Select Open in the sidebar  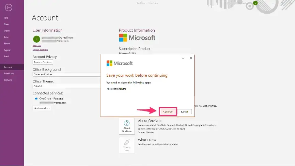click(x=6, y=31)
